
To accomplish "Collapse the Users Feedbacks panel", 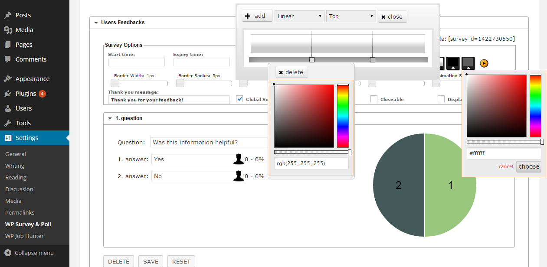I will tap(96, 23).
